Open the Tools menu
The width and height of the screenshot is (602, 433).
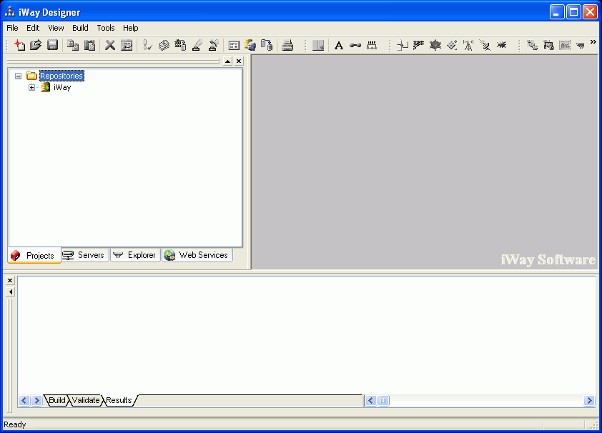(105, 27)
